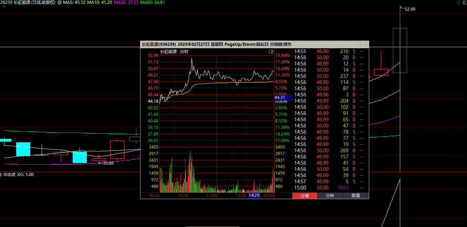467x227 pixels.
Task: Click the diamond icon at top right corner
Action: 458,2
